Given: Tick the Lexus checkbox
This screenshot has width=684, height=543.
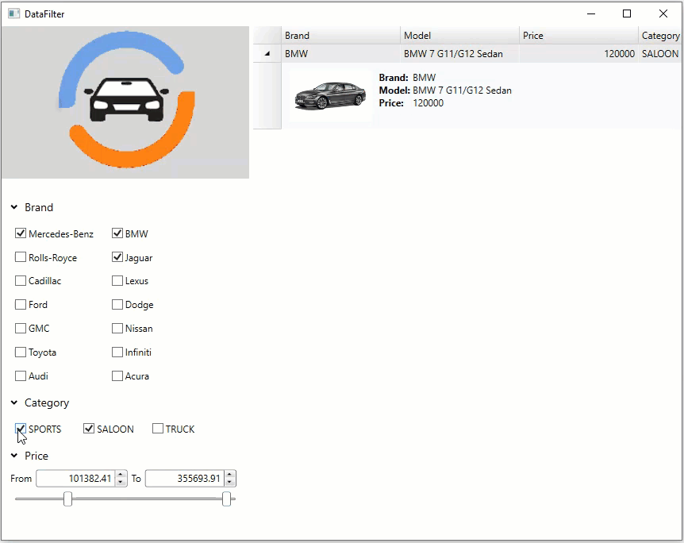Looking at the screenshot, I should [x=117, y=281].
